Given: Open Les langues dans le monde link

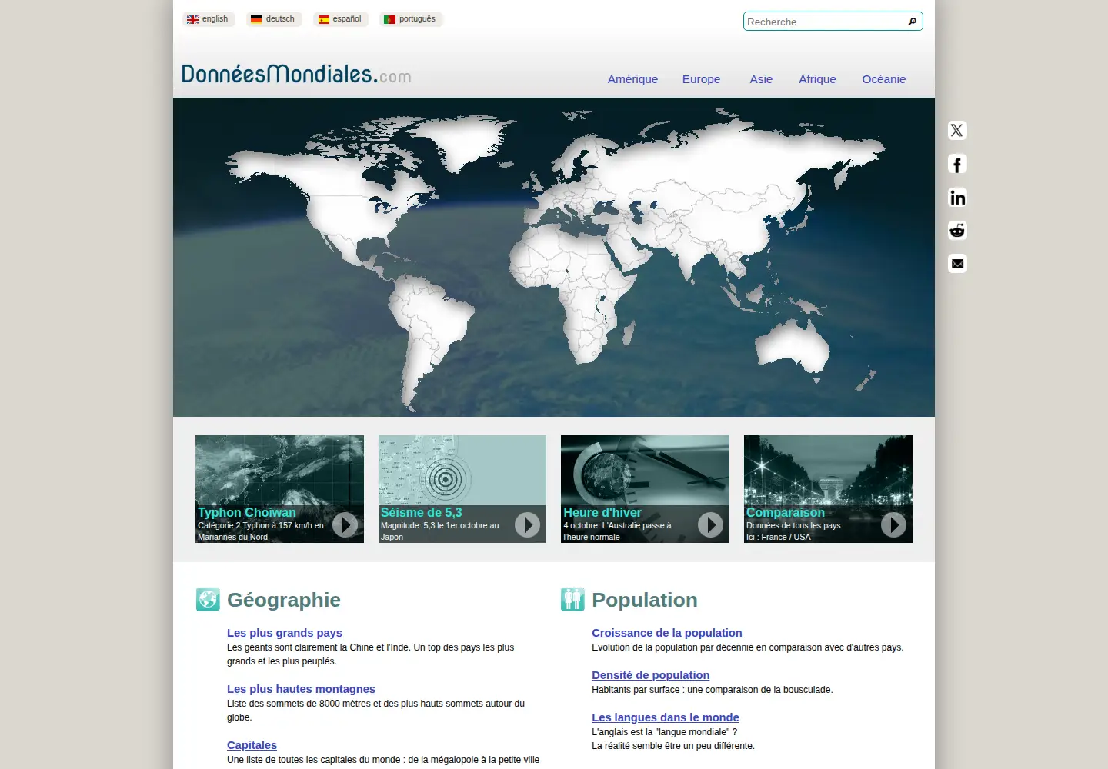Looking at the screenshot, I should pos(666,717).
